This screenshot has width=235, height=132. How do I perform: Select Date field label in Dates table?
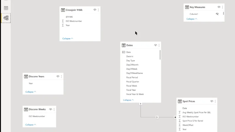[x=128, y=52]
